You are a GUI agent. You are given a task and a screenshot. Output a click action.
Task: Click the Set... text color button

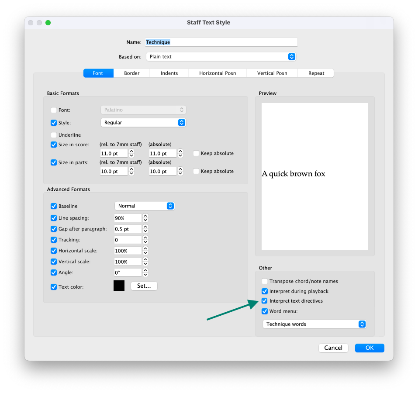pos(144,286)
